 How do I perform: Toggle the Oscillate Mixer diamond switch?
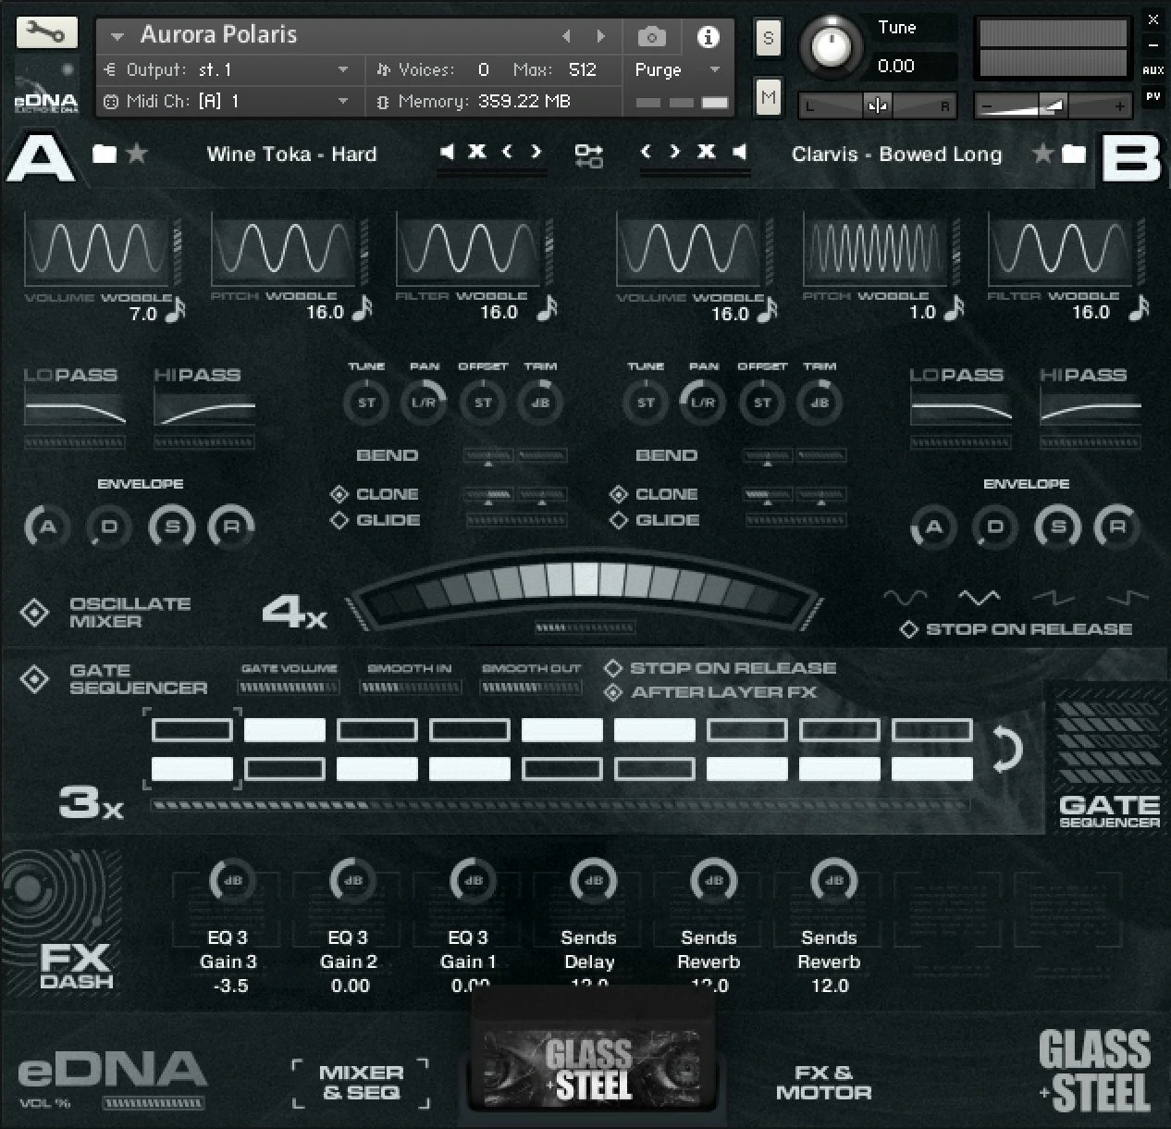34,613
